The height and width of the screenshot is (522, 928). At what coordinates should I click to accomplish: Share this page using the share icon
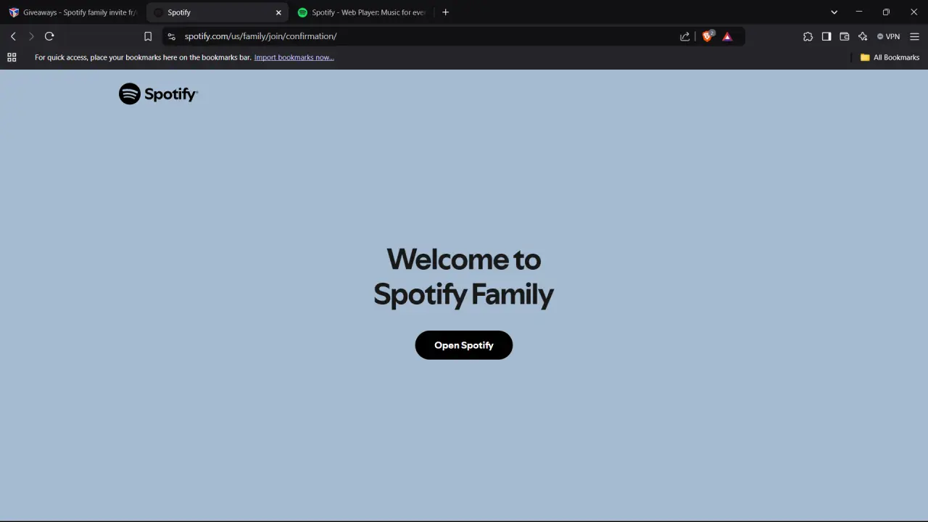click(x=685, y=36)
